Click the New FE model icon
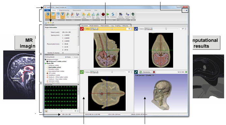226x125 pixels. [x=88, y=16]
